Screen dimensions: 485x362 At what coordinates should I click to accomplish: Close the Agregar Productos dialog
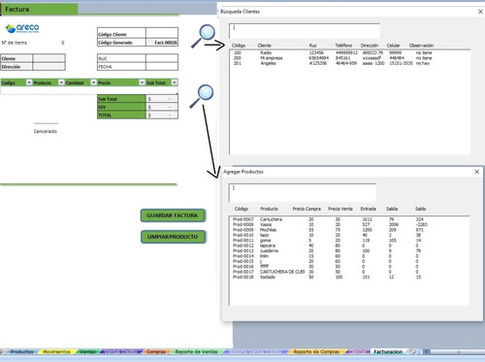coord(477,172)
